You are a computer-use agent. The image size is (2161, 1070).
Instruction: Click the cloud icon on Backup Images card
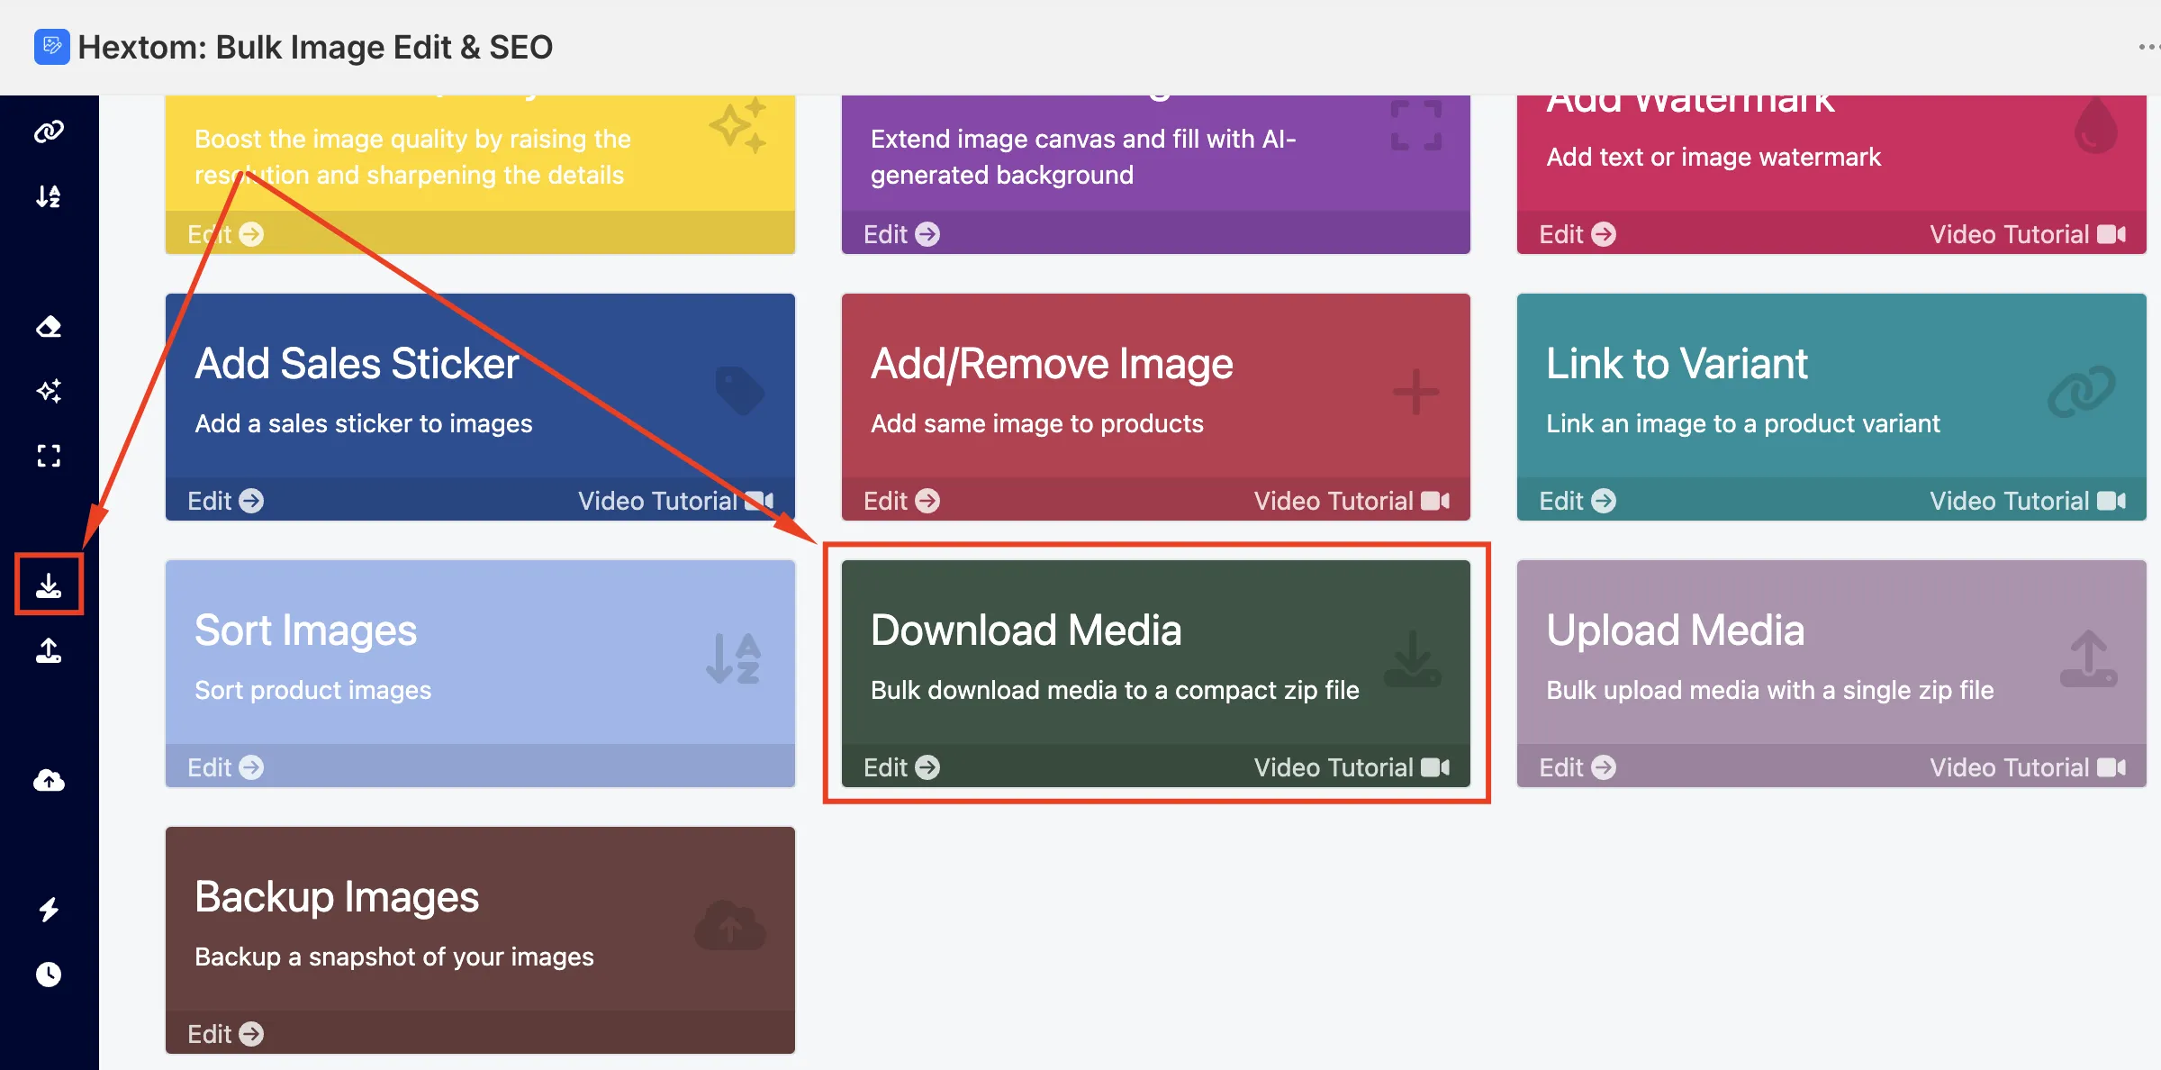pyautogui.click(x=730, y=924)
